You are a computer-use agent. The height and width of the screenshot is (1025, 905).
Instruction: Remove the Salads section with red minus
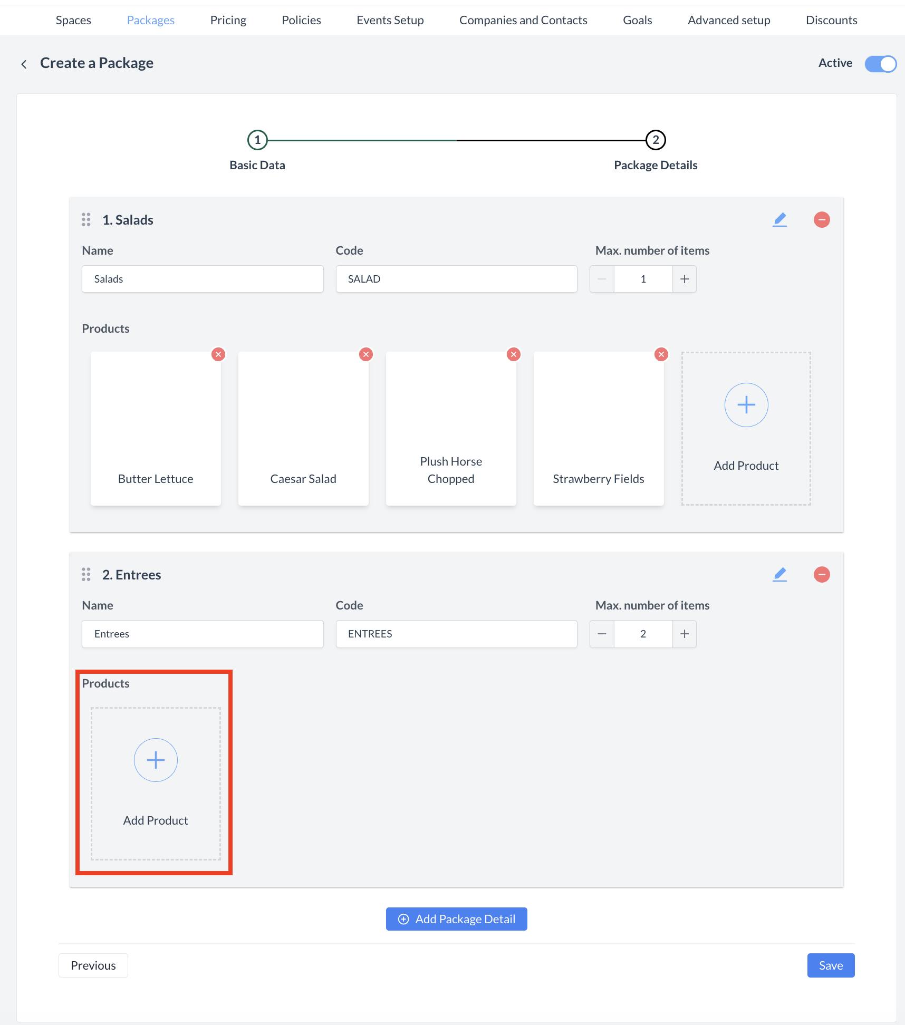click(822, 220)
